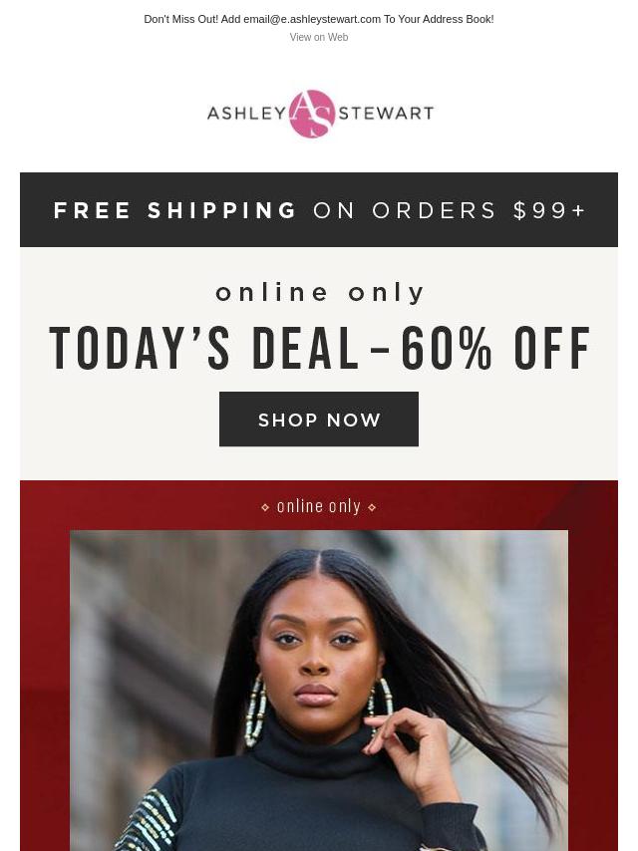Click the online only text in red banner
This screenshot has height=851, width=638.
[x=319, y=506]
